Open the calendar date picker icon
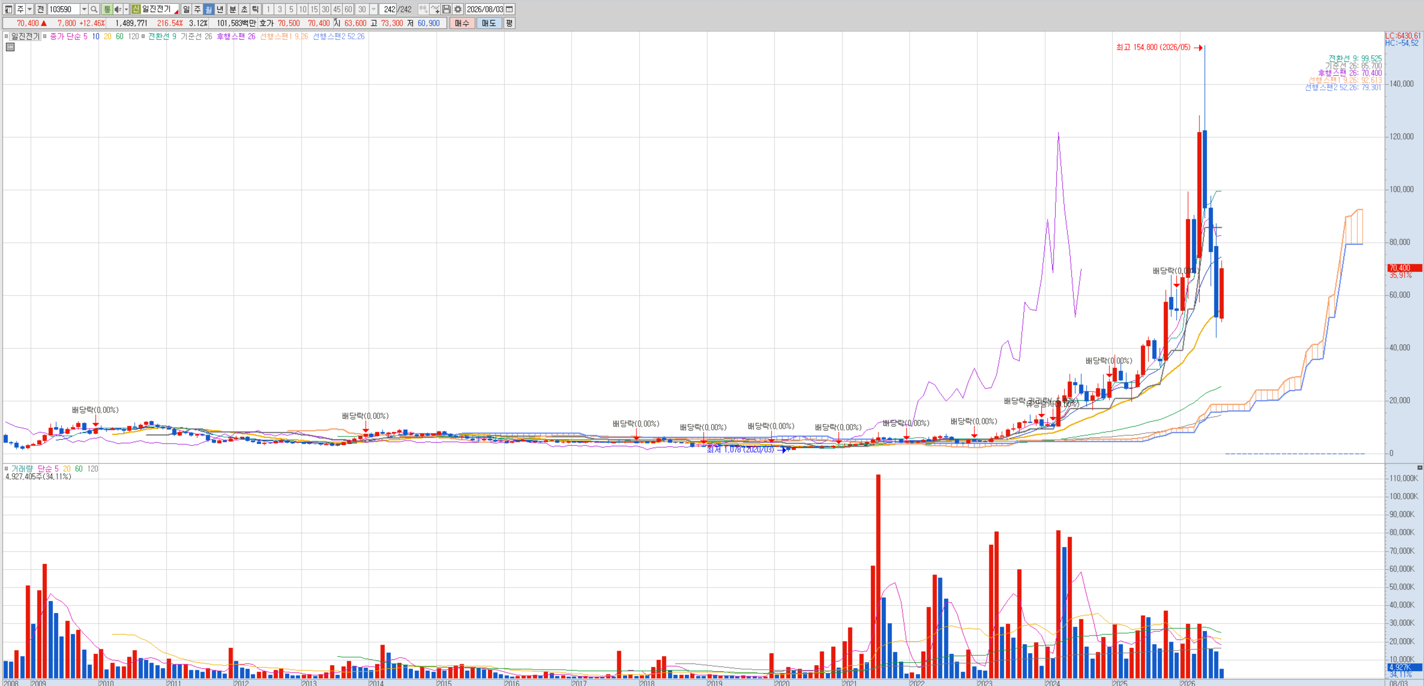 (510, 9)
